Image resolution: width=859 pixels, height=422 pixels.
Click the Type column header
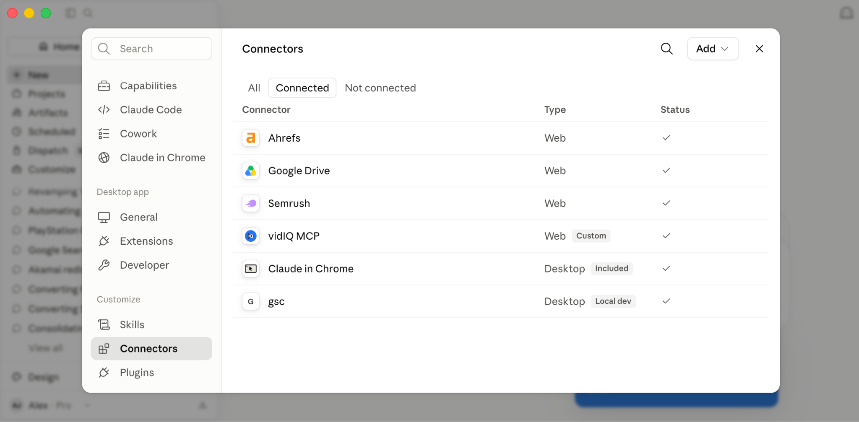(555, 110)
